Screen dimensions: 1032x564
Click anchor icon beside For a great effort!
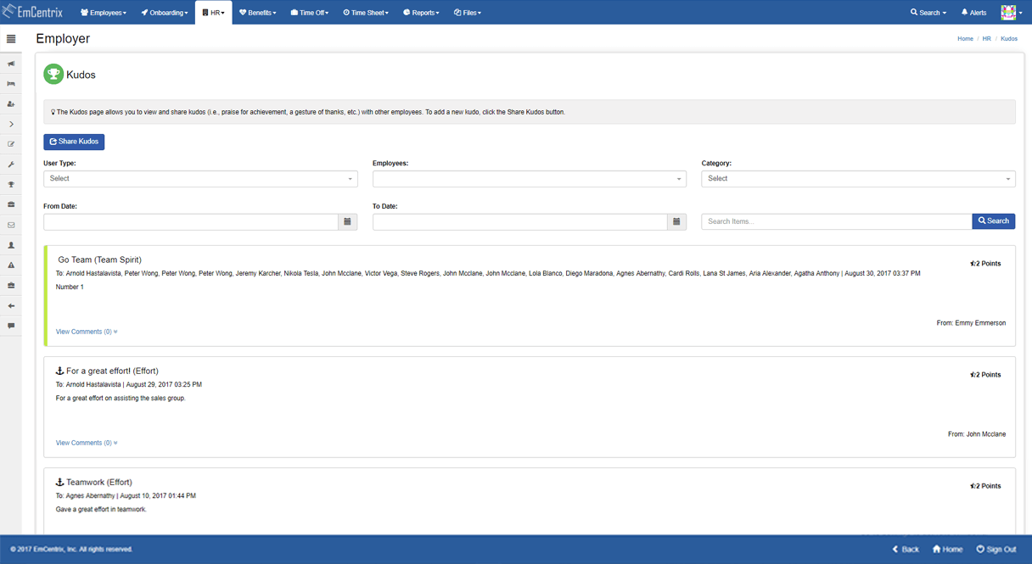tap(59, 371)
